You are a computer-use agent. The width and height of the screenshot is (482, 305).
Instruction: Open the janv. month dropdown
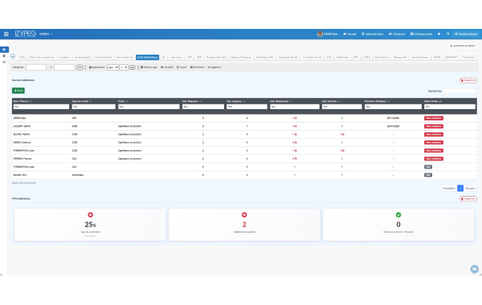pos(112,67)
